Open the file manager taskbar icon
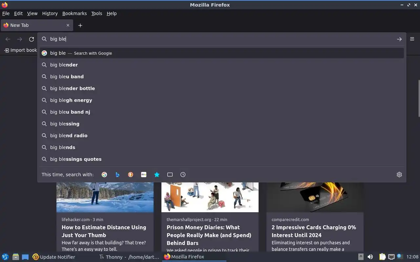This screenshot has height=262, width=420. click(15, 257)
